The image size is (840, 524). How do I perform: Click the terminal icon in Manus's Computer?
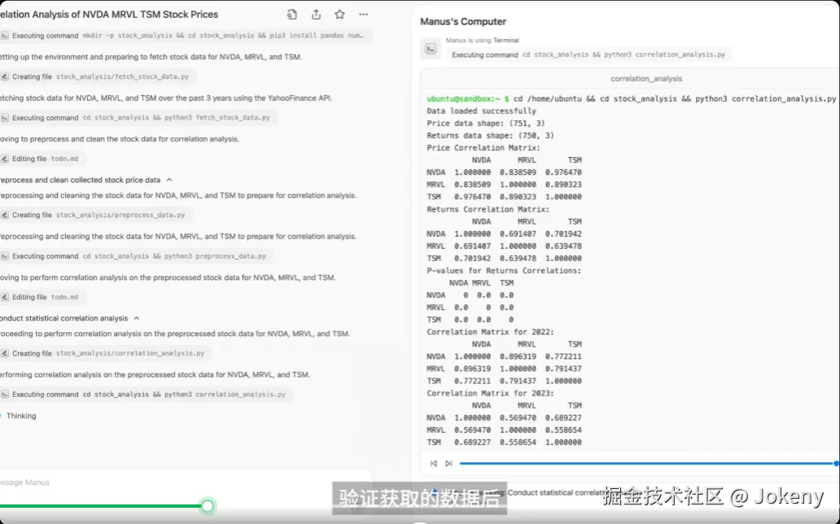431,49
